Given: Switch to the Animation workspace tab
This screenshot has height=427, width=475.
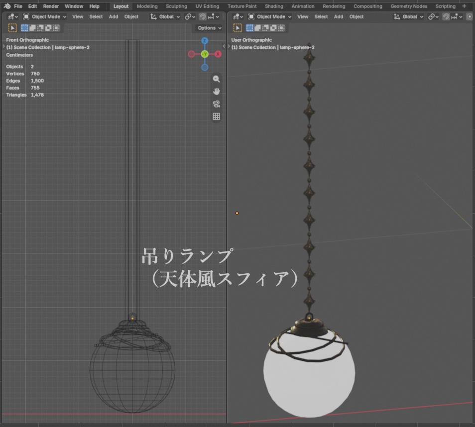Looking at the screenshot, I should click(303, 6).
